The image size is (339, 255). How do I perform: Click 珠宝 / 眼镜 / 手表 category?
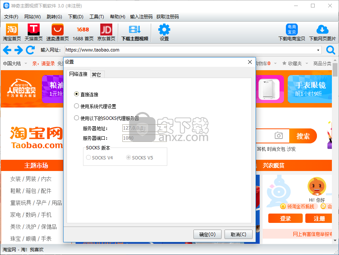[x=31, y=239]
